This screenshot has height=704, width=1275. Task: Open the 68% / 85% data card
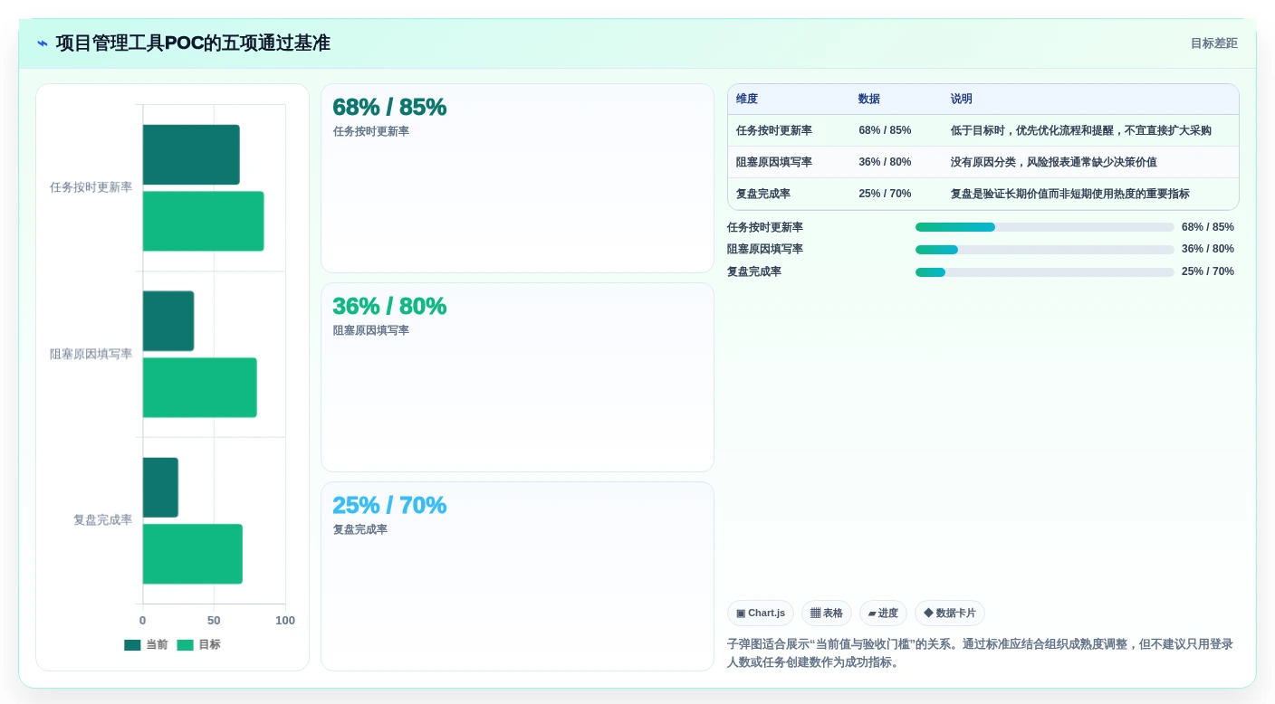click(x=517, y=178)
